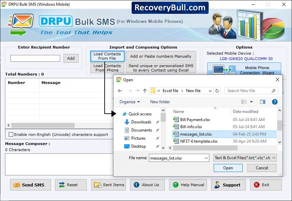Click the New folder command
This screenshot has width=292, height=201.
[x=160, y=102]
